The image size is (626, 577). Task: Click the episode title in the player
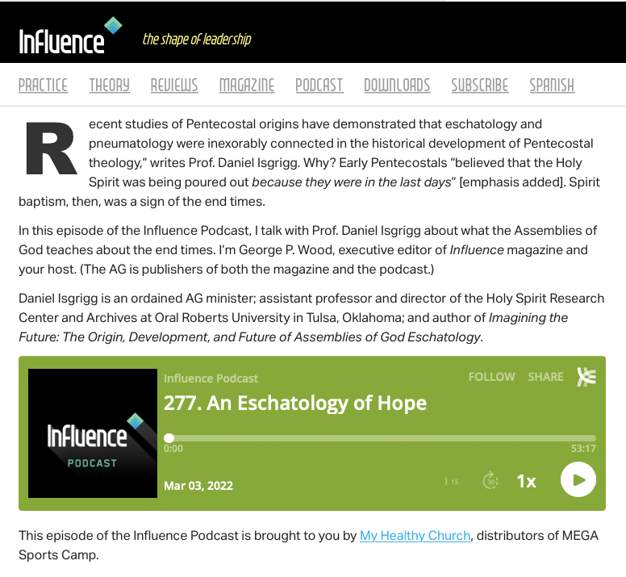point(294,403)
